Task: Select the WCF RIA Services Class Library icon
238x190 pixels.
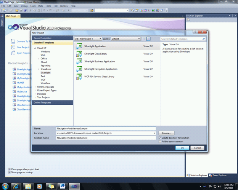Action: coord(79,77)
